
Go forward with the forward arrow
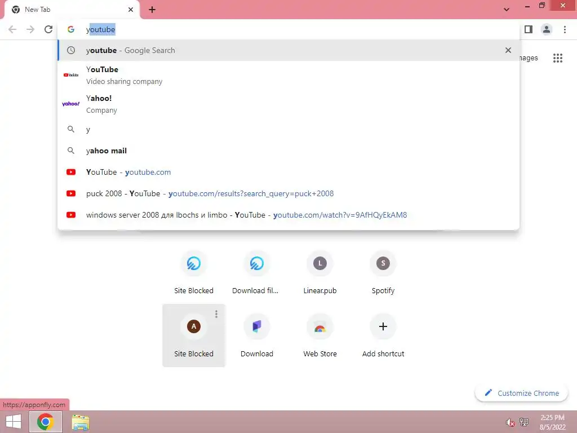[30, 29]
